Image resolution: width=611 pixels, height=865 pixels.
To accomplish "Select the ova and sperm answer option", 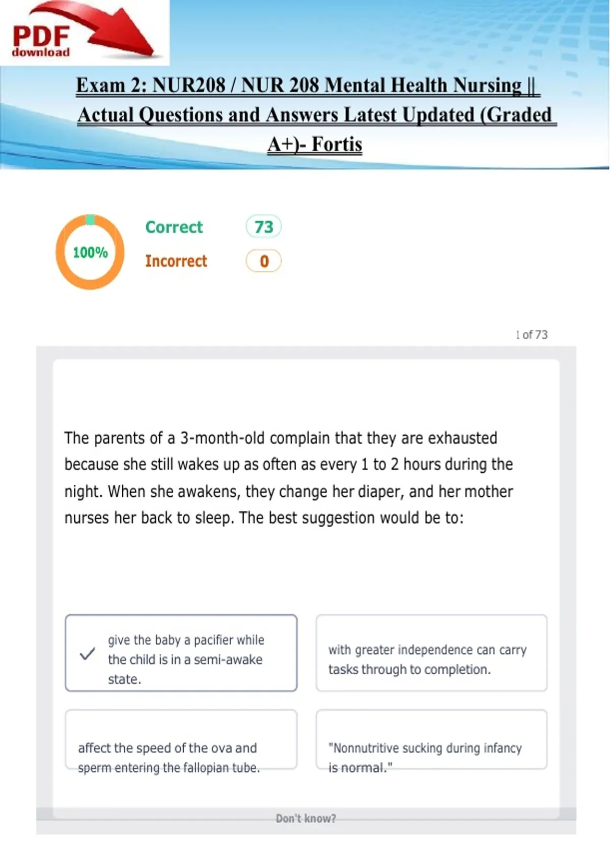I will pyautogui.click(x=181, y=739).
